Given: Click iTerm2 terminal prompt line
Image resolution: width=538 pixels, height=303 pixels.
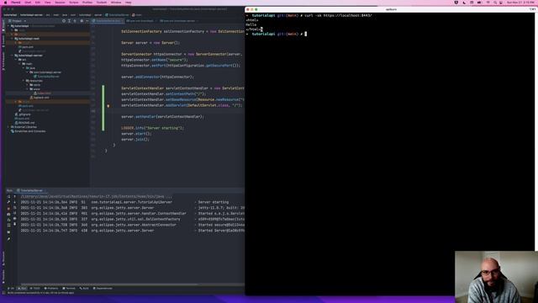Looking at the screenshot, I should pos(277,34).
